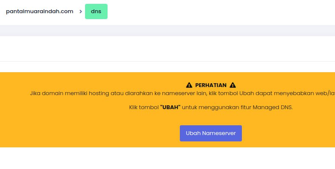Click the 'Managed DNS' instruction sentence
335x169 pixels.
pyautogui.click(x=211, y=107)
